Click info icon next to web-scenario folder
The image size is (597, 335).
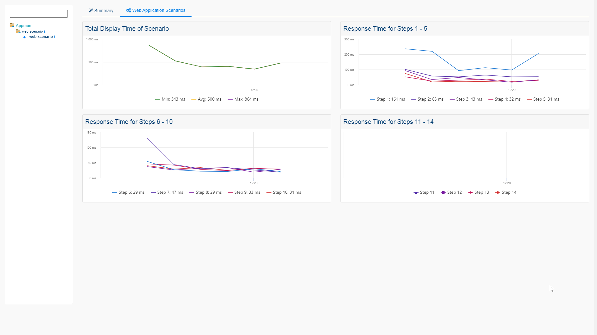tap(45, 31)
